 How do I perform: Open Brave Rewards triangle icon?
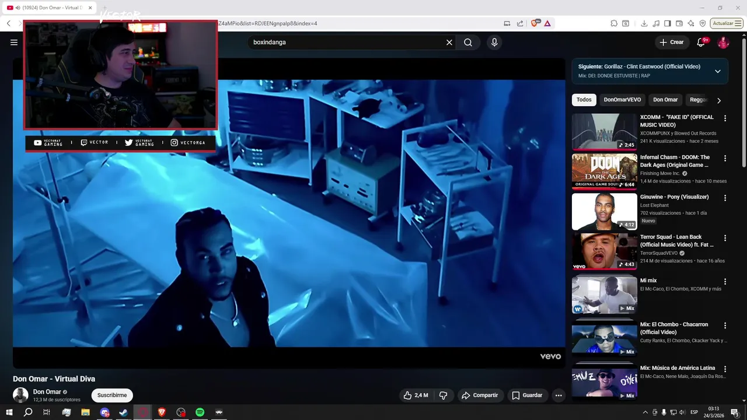pyautogui.click(x=547, y=23)
